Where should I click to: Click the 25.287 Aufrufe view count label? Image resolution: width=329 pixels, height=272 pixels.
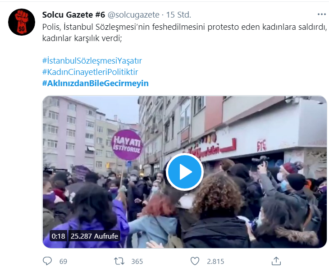tap(94, 236)
